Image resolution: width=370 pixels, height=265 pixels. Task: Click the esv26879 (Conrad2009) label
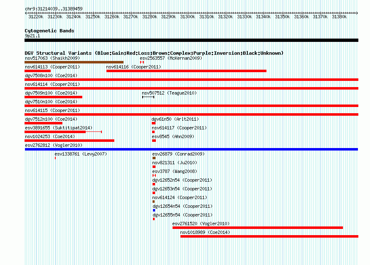[178, 154]
